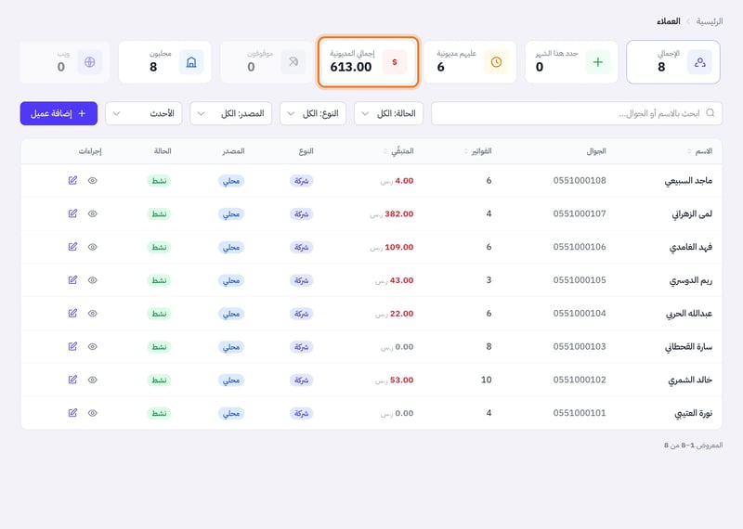Screen dimensions: 743x529
Task: View details eye icon for عبدالله الحربي
Action: point(92,313)
